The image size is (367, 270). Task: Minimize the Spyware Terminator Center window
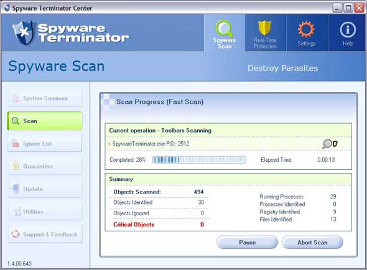(337, 8)
